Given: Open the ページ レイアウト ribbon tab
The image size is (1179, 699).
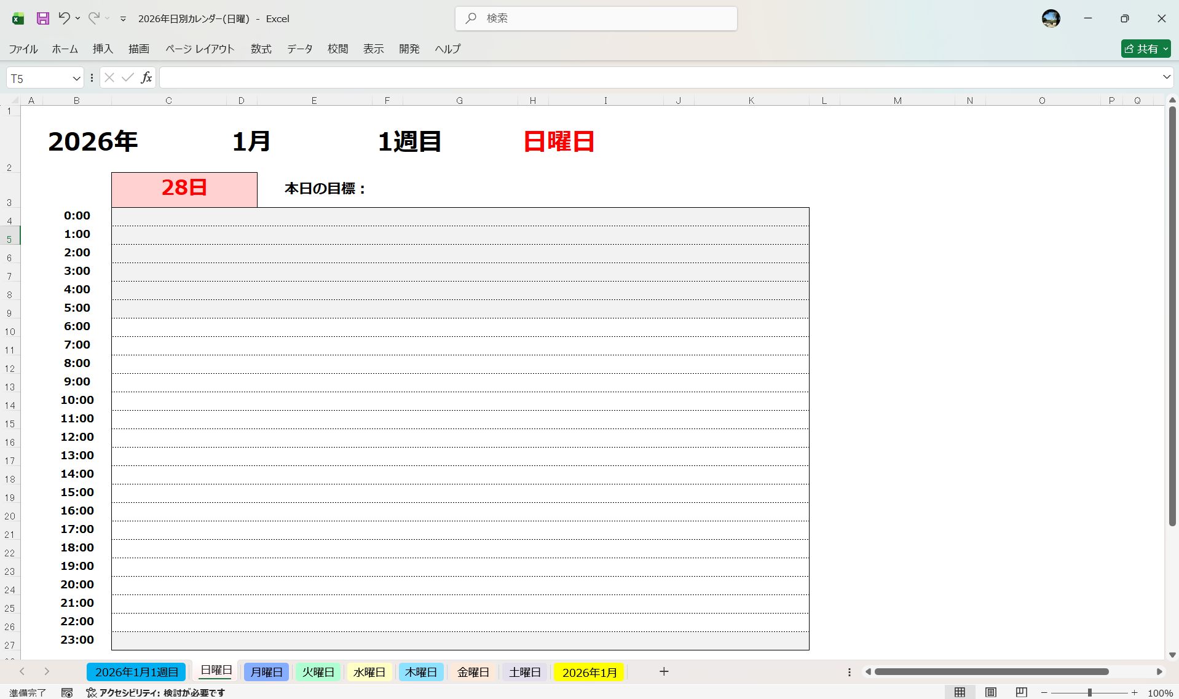Looking at the screenshot, I should (x=200, y=49).
